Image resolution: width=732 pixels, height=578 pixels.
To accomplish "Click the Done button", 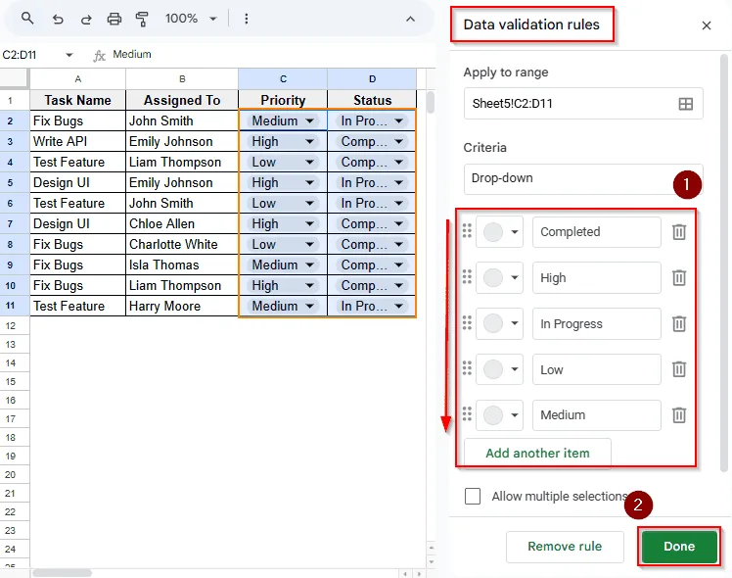I will pos(679,547).
